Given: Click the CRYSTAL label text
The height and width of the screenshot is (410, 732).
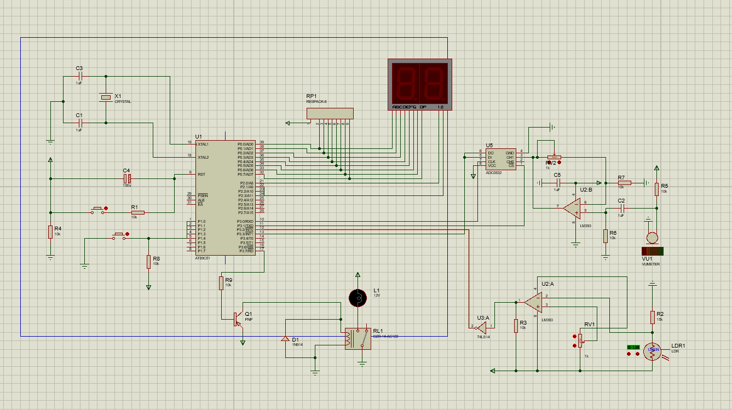Looking at the screenshot, I should tap(123, 102).
